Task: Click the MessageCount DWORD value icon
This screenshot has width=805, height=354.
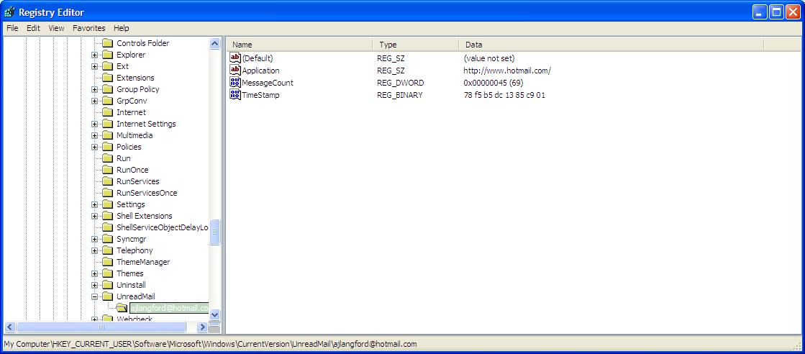Action: [x=235, y=83]
